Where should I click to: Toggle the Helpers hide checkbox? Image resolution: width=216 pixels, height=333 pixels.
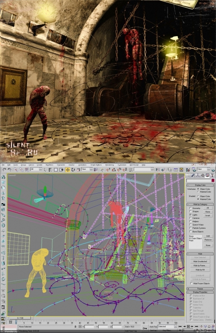point(190,221)
